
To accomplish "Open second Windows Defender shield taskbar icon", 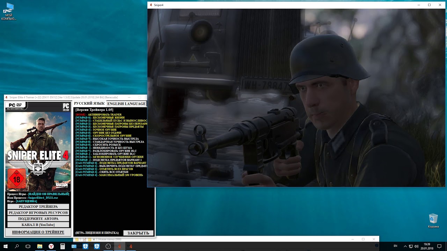I will tap(97, 246).
